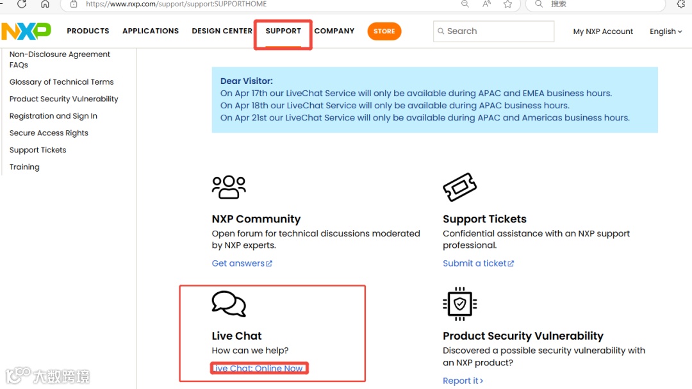The image size is (692, 389).
Task: Click the orange STORE button
Action: click(384, 31)
